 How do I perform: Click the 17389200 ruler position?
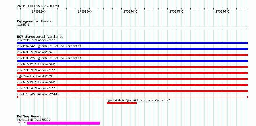tap(39, 11)
